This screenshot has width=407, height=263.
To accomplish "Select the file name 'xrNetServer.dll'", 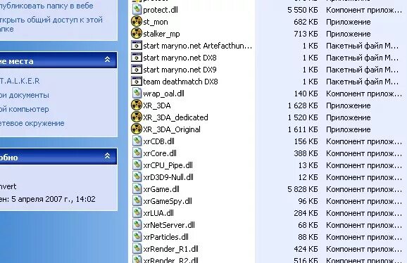I will (169, 225).
